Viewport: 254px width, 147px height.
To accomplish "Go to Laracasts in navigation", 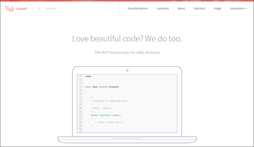I will (x=162, y=9).
